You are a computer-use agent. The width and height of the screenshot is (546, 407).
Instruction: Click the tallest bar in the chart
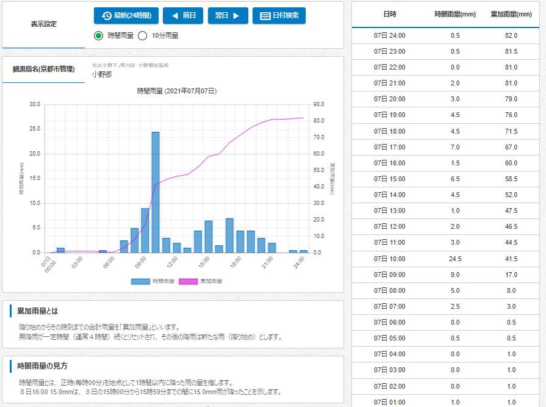[x=156, y=192]
